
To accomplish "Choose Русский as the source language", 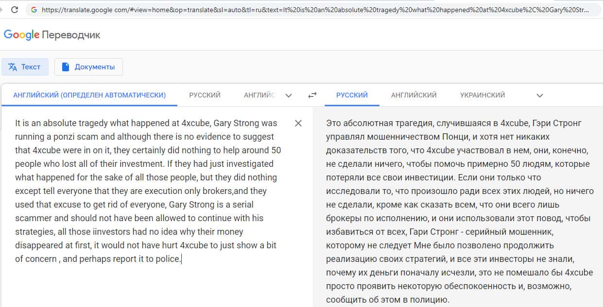I will point(205,95).
